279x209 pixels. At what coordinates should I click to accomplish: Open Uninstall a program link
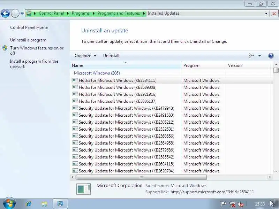tap(28, 40)
